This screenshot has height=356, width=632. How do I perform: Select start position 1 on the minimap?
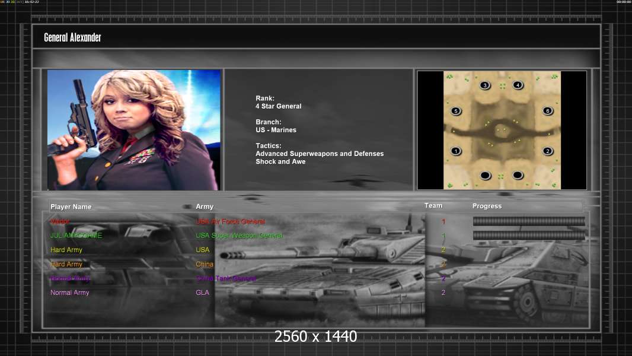(x=456, y=151)
